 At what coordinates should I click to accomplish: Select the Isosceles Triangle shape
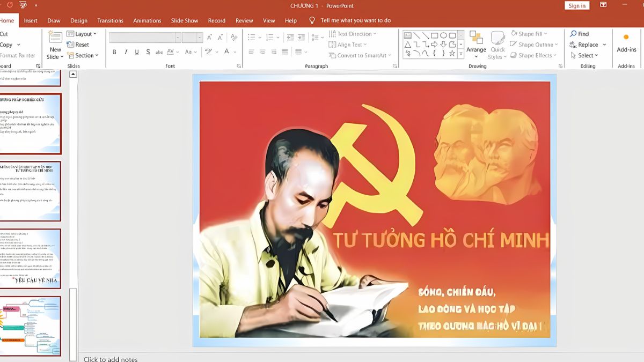point(408,45)
